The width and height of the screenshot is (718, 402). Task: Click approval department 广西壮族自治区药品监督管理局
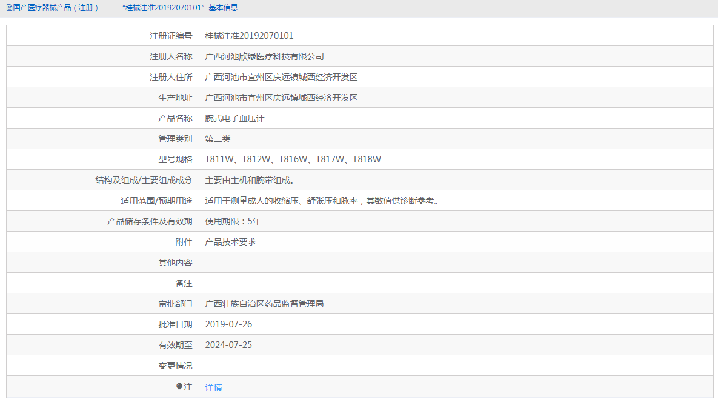click(264, 304)
